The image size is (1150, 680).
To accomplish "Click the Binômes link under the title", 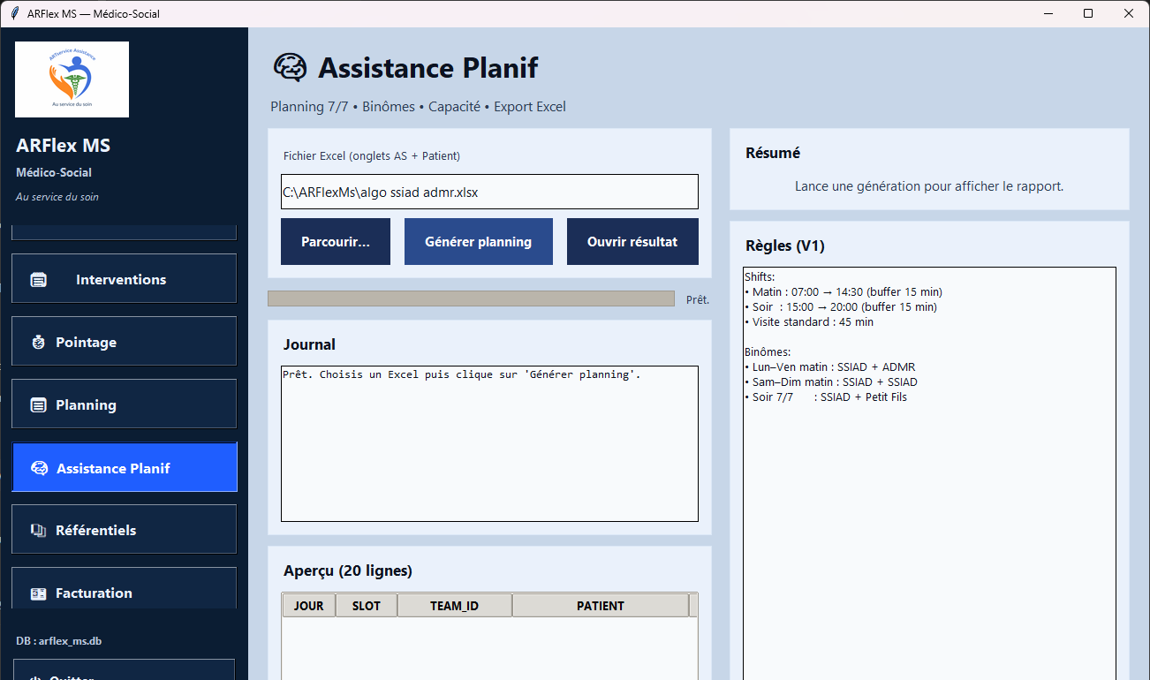I will (388, 106).
